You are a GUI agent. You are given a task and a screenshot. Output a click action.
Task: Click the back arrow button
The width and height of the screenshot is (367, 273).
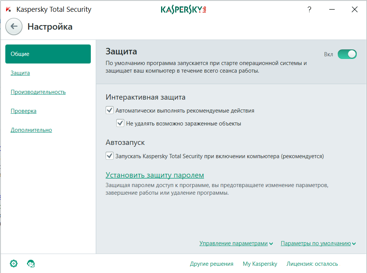14,26
